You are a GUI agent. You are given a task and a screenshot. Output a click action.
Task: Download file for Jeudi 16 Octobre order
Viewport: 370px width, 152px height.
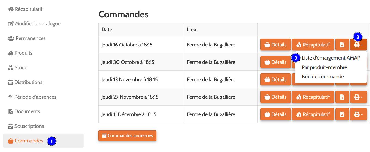coord(342,45)
